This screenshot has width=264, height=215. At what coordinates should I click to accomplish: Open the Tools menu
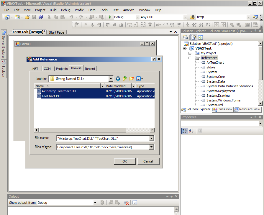(x=104, y=10)
